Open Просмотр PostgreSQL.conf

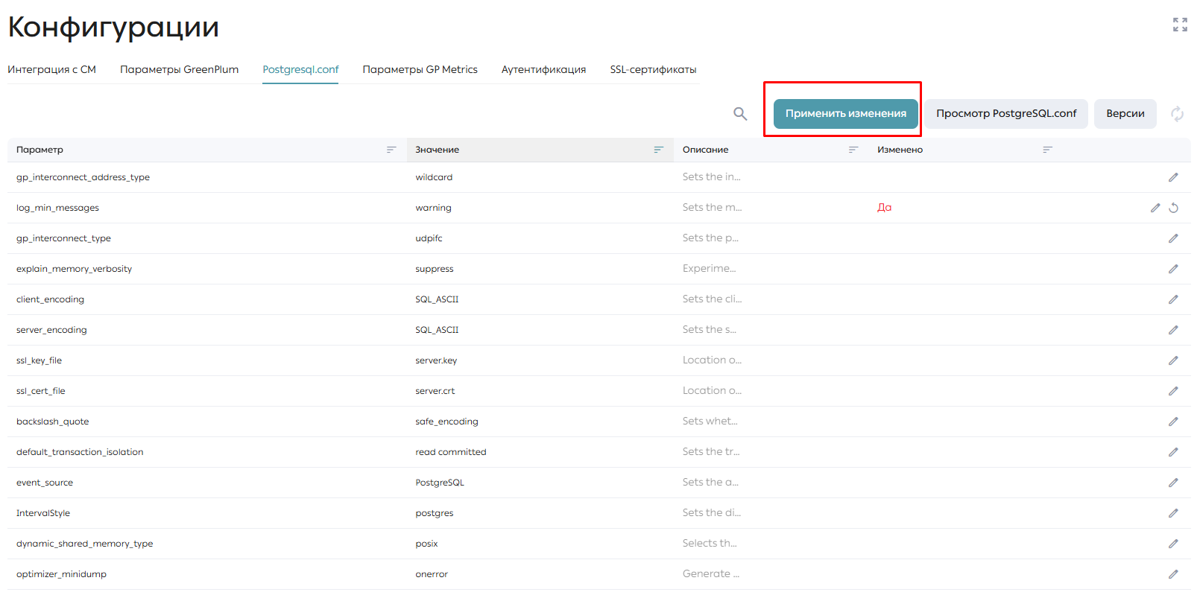click(x=1006, y=114)
